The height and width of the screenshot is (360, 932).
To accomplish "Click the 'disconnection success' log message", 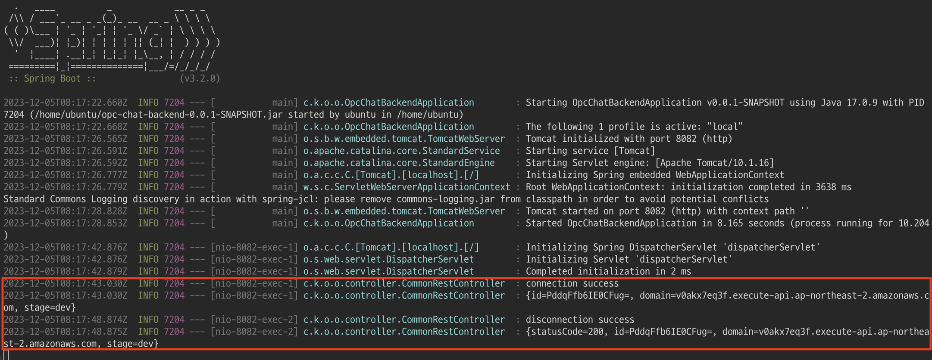I will click(580, 320).
